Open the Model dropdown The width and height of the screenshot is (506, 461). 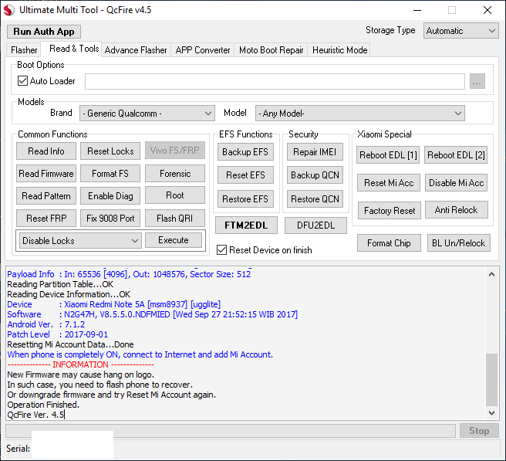click(x=359, y=114)
